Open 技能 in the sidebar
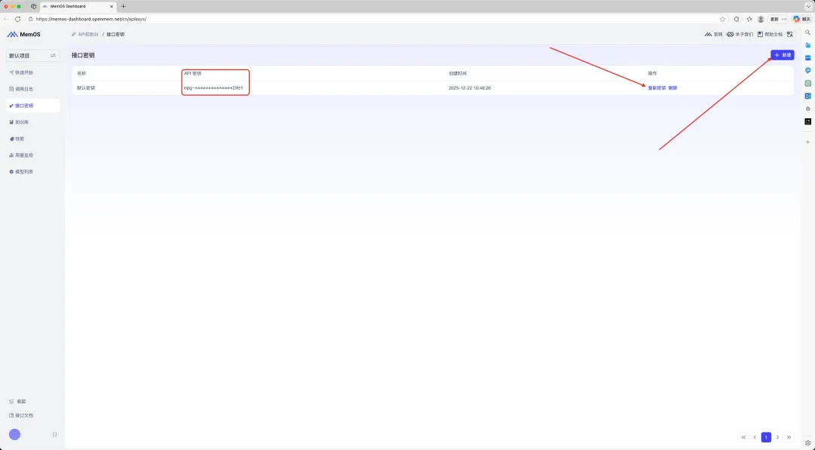 coord(17,139)
